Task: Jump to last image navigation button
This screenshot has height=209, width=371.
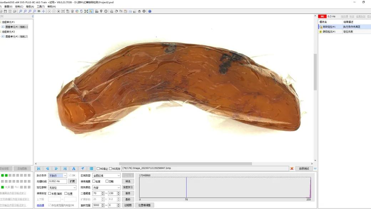Action: (x=65, y=169)
